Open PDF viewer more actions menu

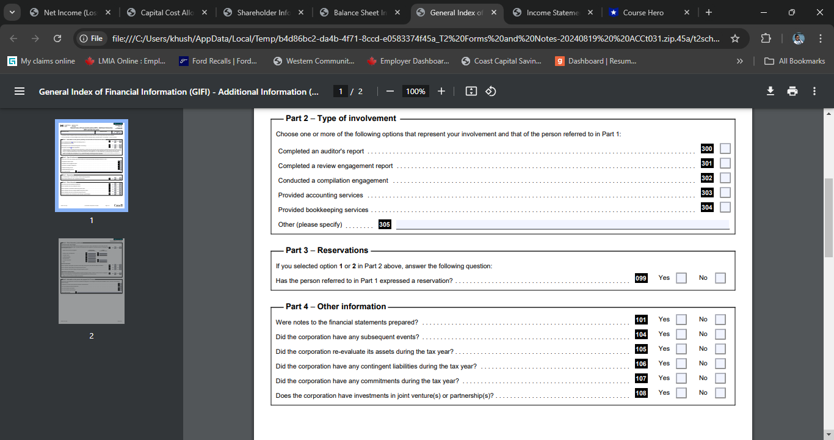point(814,91)
